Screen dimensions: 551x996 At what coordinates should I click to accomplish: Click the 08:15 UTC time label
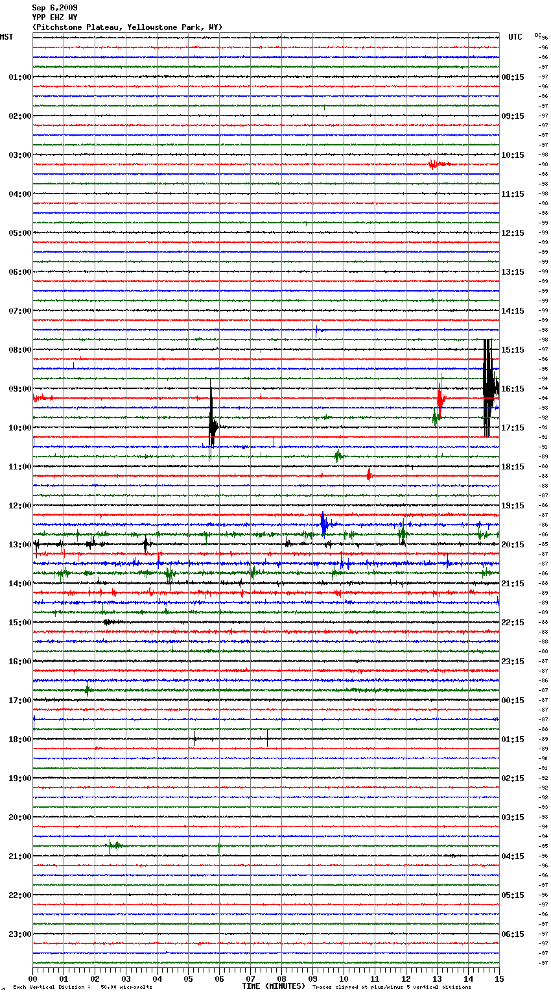513,77
